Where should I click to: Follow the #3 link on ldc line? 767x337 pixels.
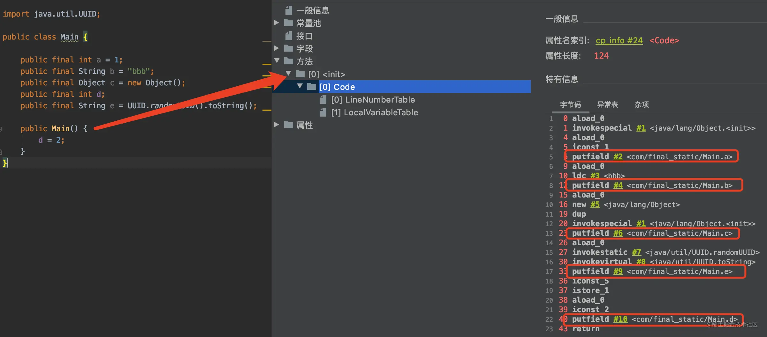(595, 176)
